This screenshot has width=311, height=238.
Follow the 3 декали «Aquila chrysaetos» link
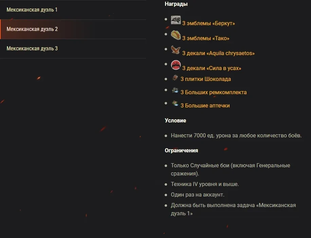(218, 53)
